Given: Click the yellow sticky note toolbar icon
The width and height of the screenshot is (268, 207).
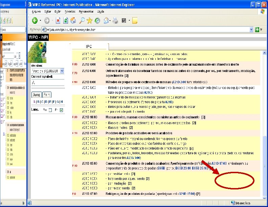Looking at the screenshot, I should point(135,21).
